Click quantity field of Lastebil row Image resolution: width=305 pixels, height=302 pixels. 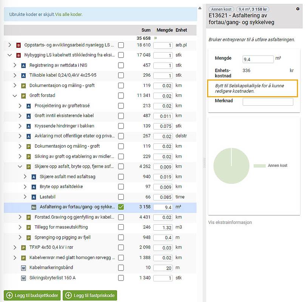tap(163, 197)
